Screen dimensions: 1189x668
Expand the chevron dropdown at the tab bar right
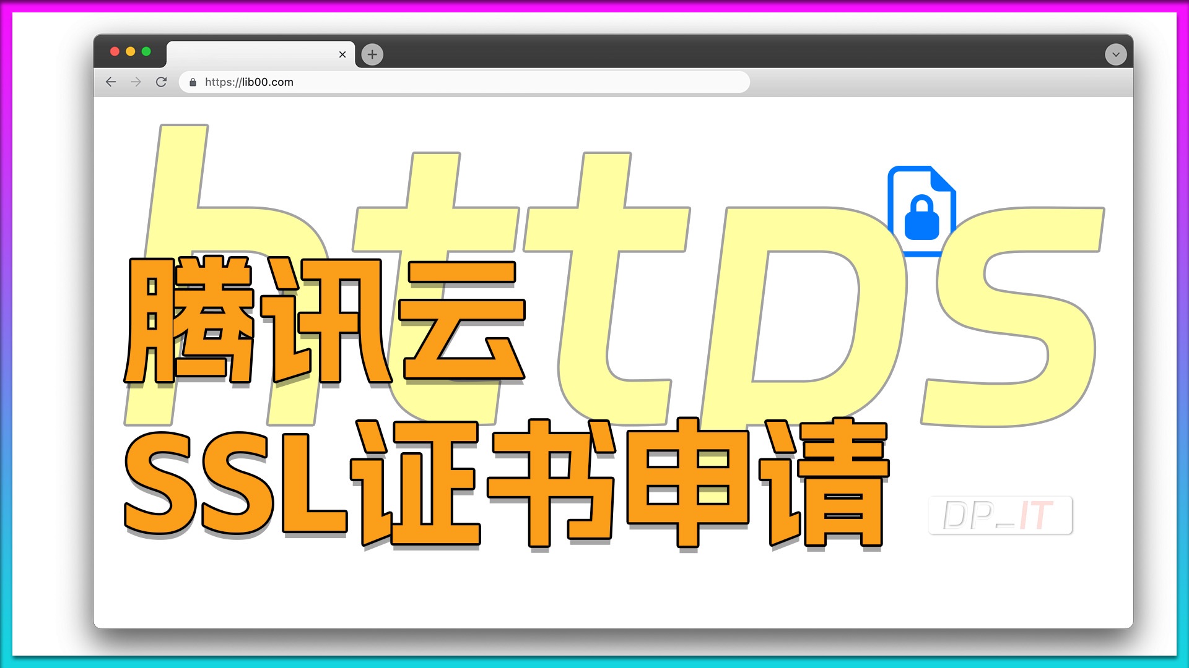[1115, 54]
